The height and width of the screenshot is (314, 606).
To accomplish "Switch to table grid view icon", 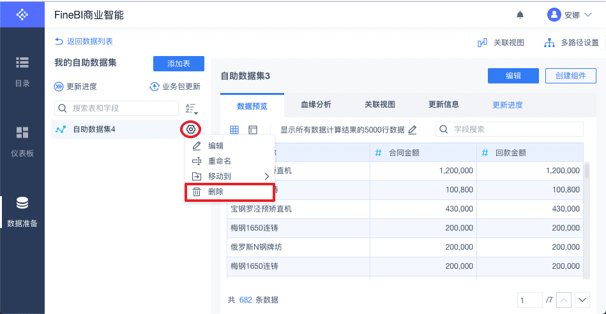I will tap(234, 130).
